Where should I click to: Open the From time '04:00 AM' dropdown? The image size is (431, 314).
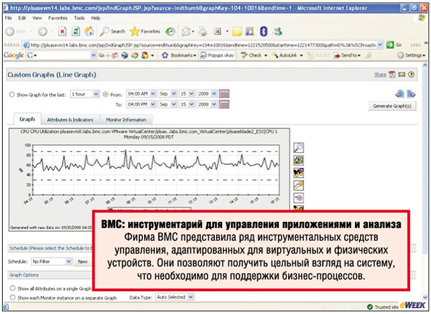(x=141, y=94)
